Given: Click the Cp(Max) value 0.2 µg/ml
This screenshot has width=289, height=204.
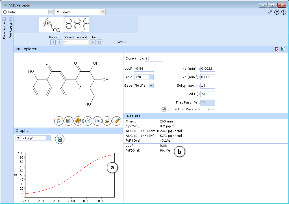Looking at the screenshot, I should coord(168,126).
